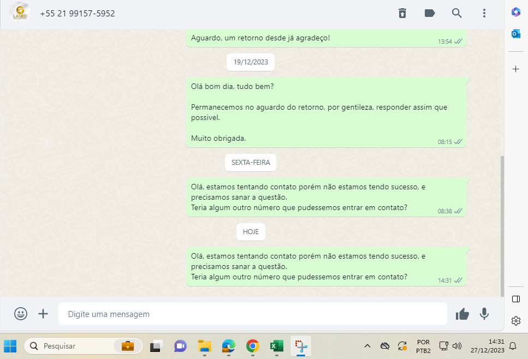Open the emoji picker
This screenshot has width=528, height=359.
point(21,314)
